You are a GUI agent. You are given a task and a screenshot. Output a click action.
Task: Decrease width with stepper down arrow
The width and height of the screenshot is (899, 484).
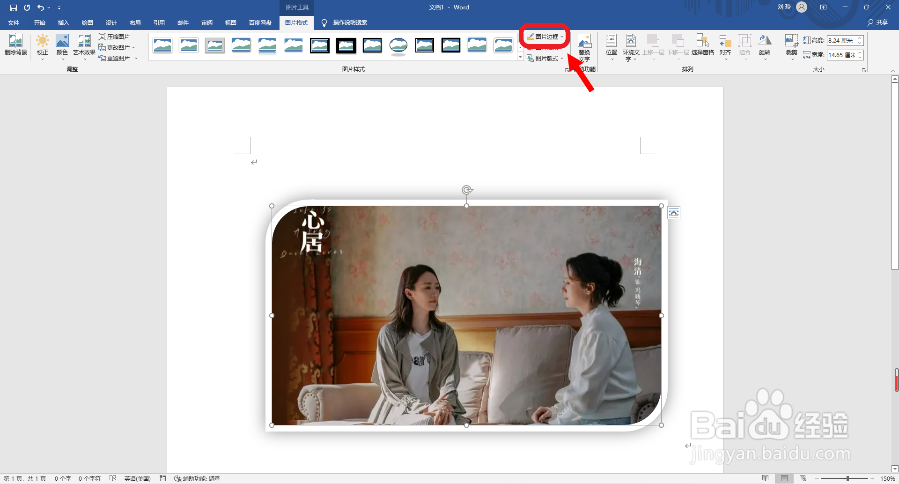coord(860,58)
